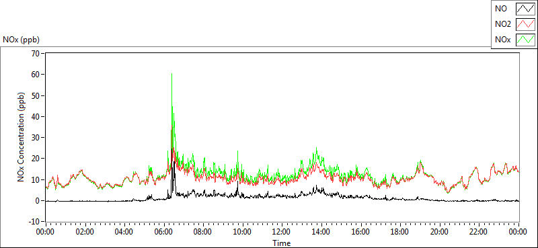Click the 02:00 time axis label

(x=85, y=232)
